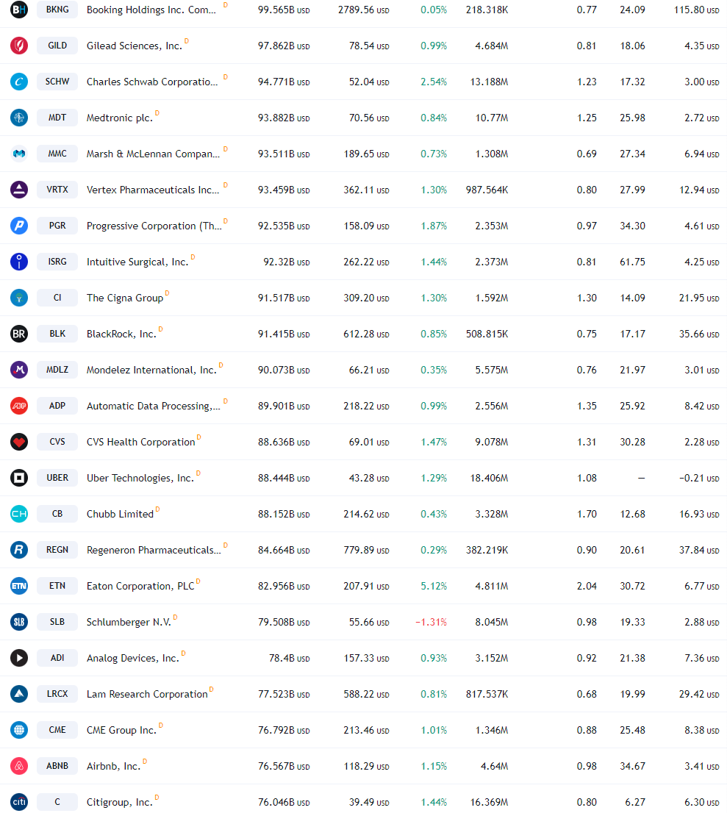Open BlackRock, Inc. company link
The width and height of the screenshot is (727, 813).
(121, 334)
